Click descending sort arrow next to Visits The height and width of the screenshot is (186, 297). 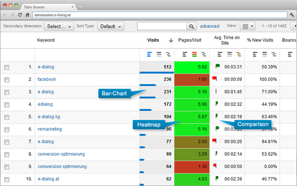click(171, 40)
